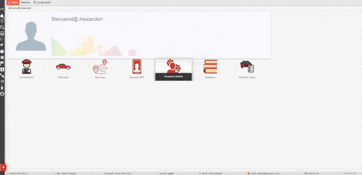Open the Usuarios Admin tile
The width and height of the screenshot is (362, 175).
click(x=173, y=69)
